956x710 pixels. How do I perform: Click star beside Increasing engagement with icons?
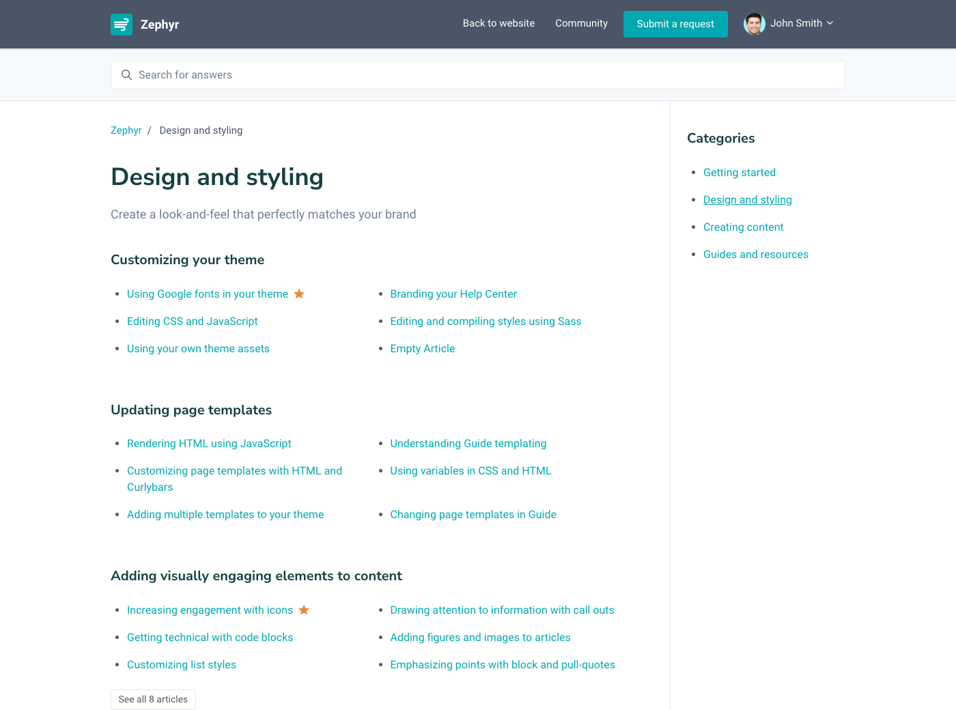[304, 610]
